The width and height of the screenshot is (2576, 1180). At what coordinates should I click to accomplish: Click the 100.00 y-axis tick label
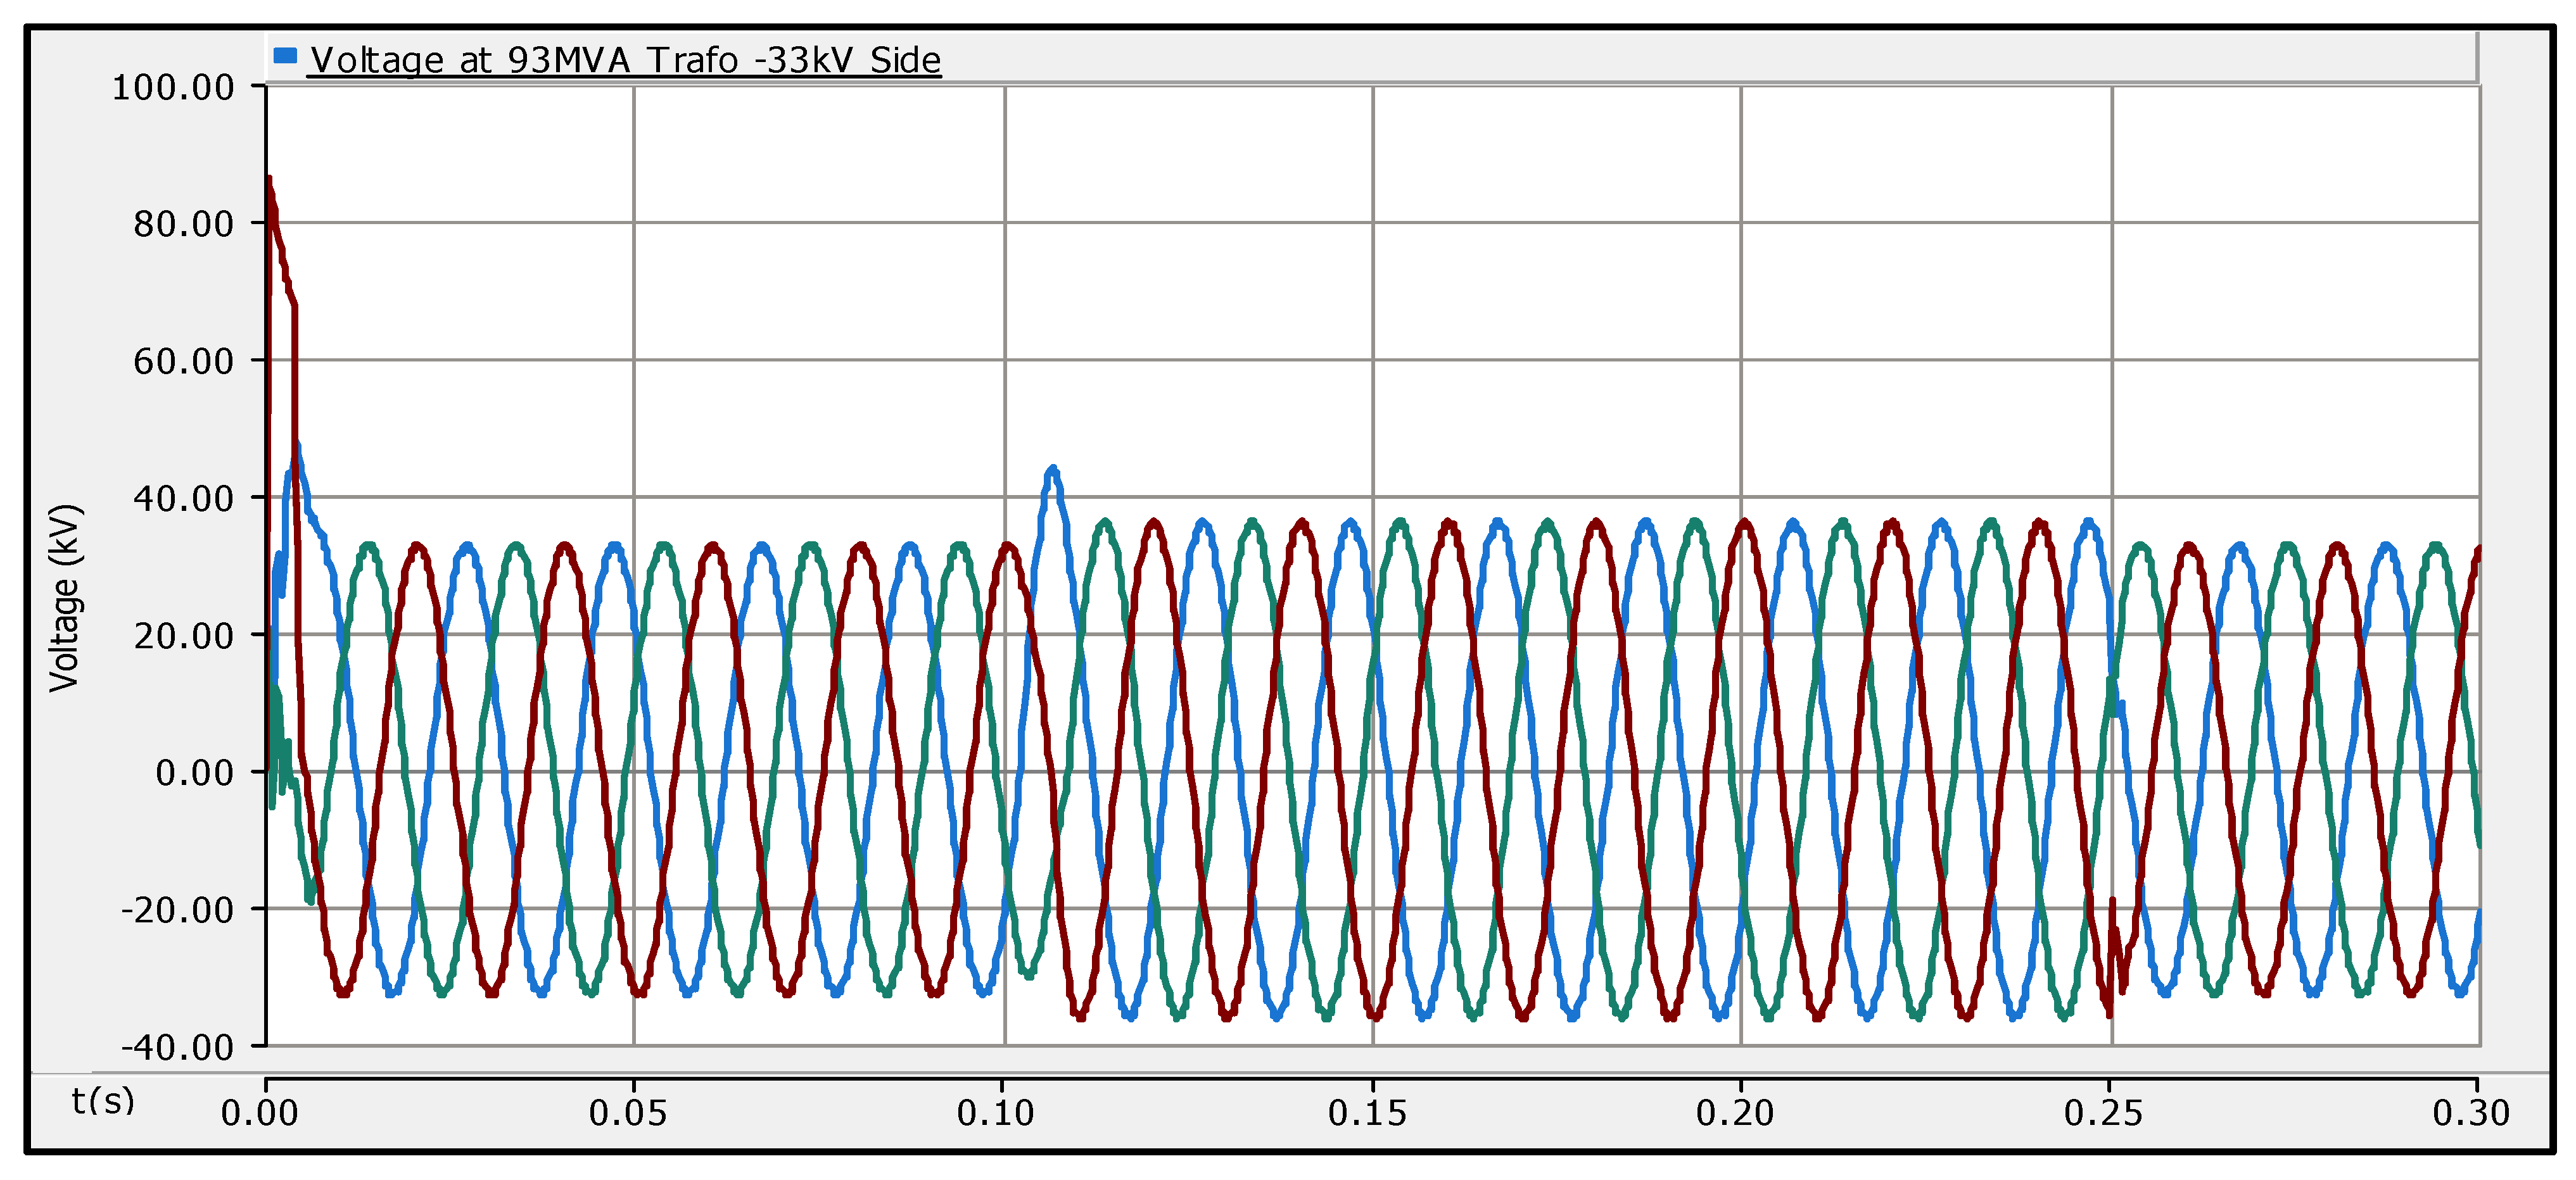pos(172,87)
